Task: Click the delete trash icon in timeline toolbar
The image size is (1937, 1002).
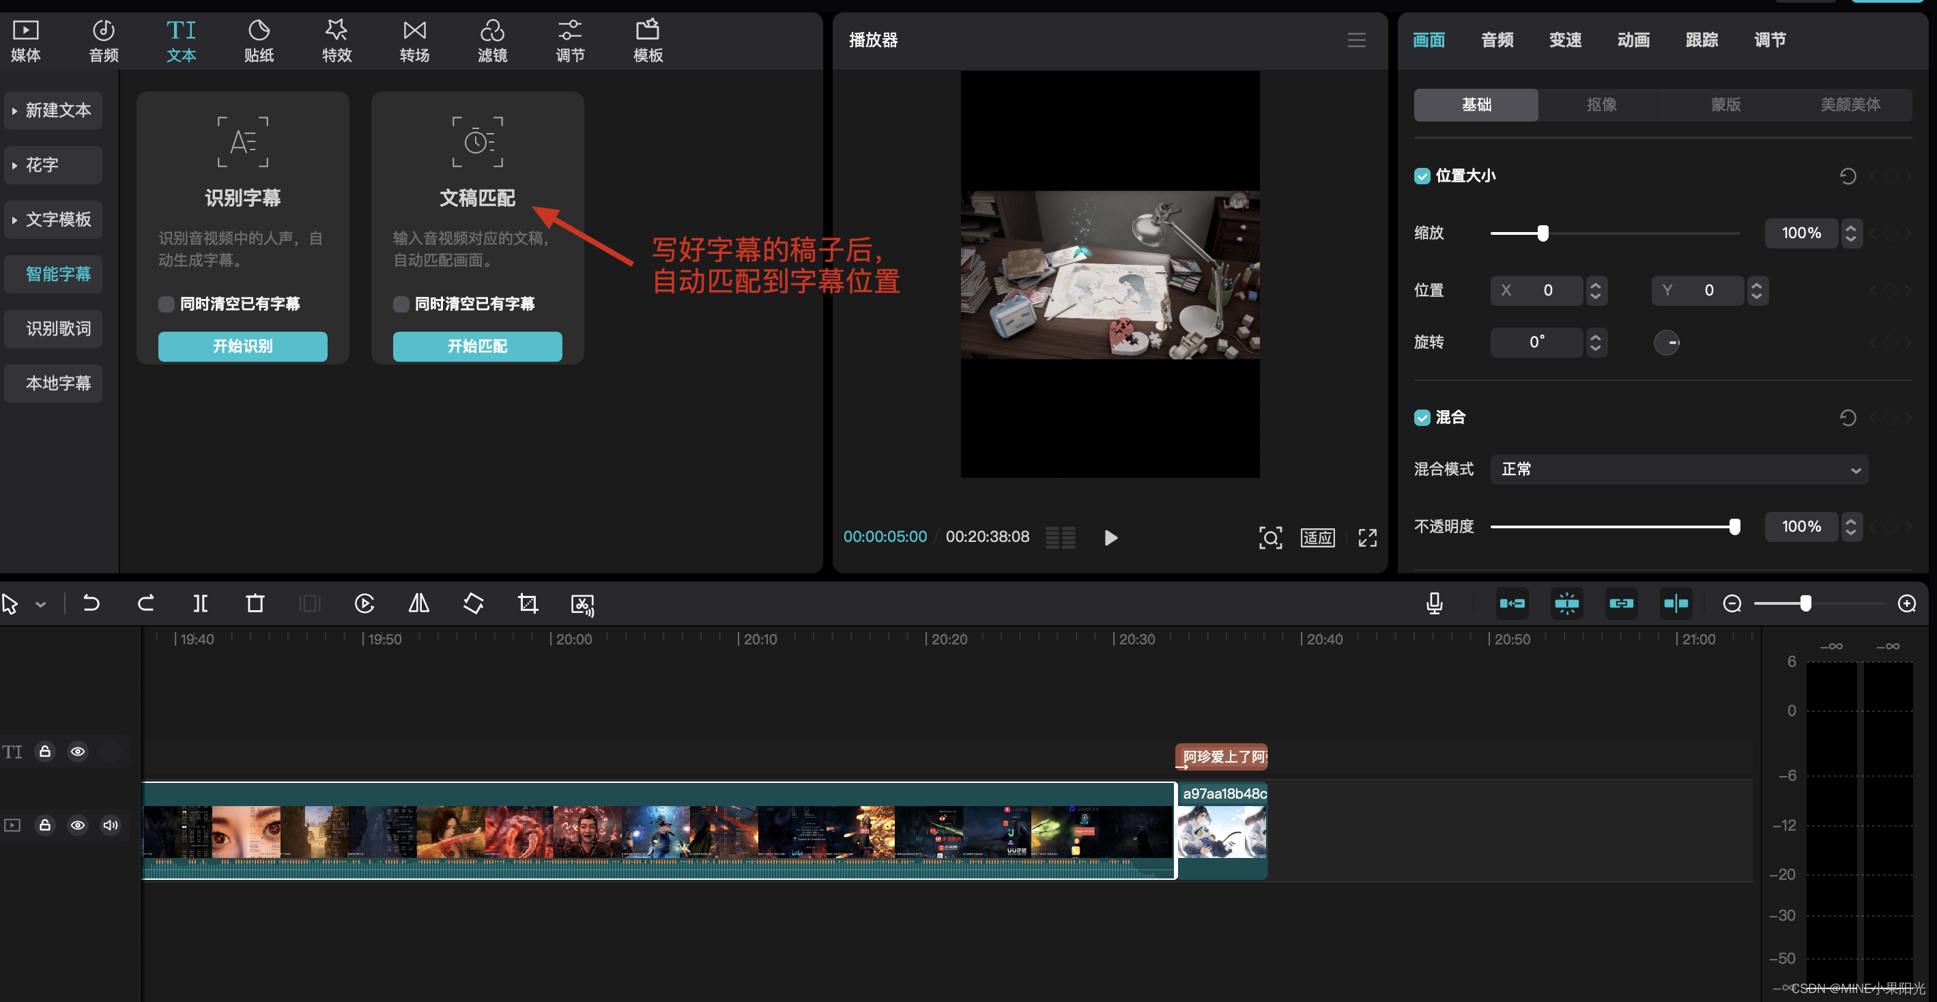Action: tap(255, 603)
